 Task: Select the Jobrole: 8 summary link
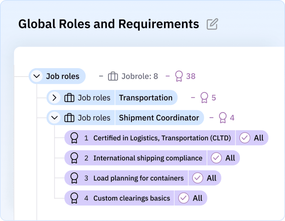coord(139,76)
